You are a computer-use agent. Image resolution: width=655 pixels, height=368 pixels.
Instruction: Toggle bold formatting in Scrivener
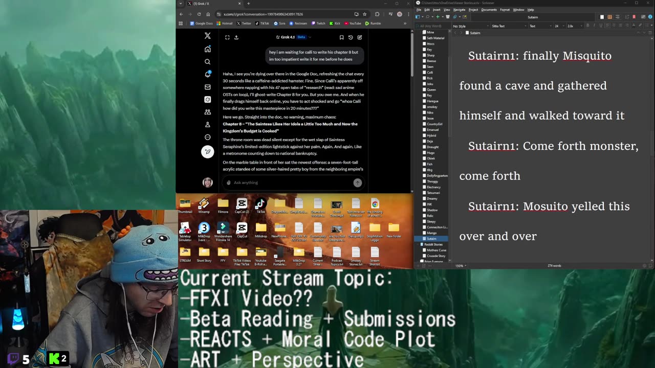tap(588, 26)
